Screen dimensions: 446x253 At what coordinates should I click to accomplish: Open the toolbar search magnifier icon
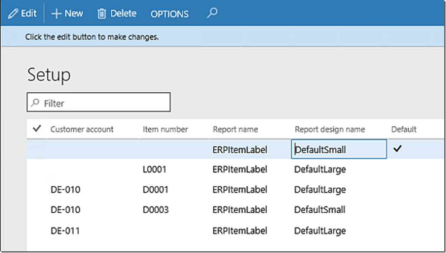pos(211,13)
